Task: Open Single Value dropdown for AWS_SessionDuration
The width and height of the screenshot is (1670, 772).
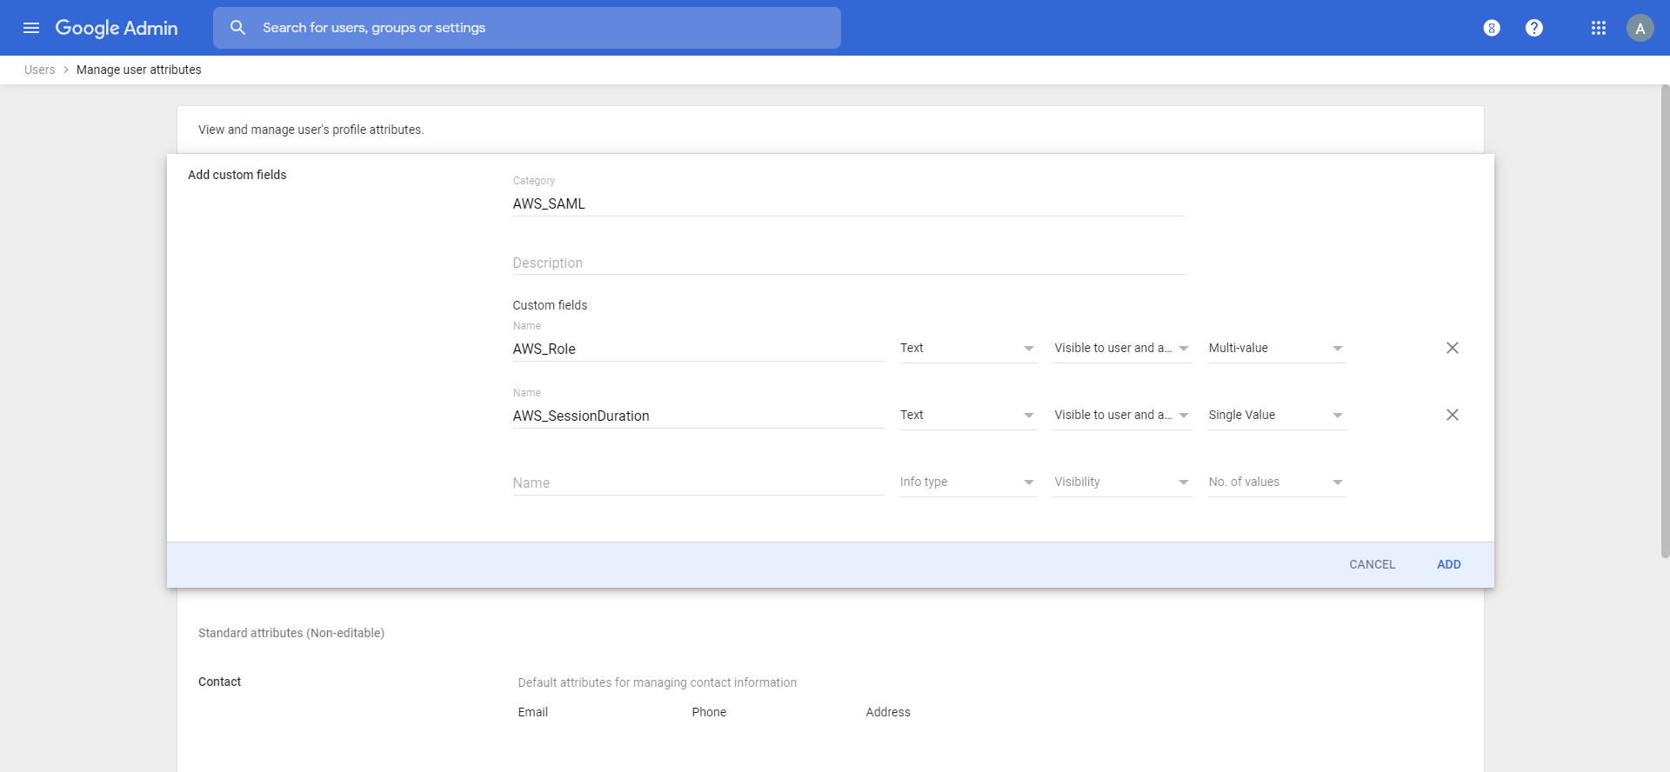Action: click(1277, 415)
